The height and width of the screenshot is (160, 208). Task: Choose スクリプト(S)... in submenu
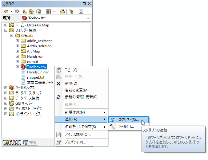pyautogui.click(x=128, y=120)
